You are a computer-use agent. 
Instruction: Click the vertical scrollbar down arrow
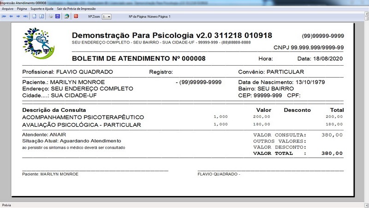[x=366, y=205]
